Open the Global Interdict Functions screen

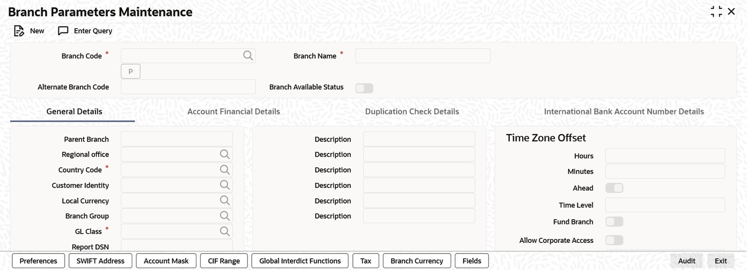[x=300, y=261]
